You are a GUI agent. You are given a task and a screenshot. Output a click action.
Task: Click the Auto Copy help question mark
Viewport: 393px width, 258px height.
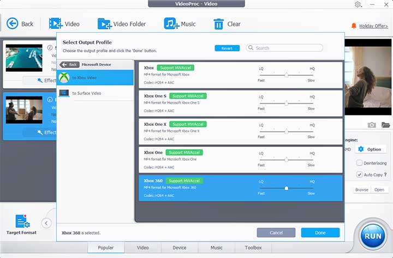(385, 175)
